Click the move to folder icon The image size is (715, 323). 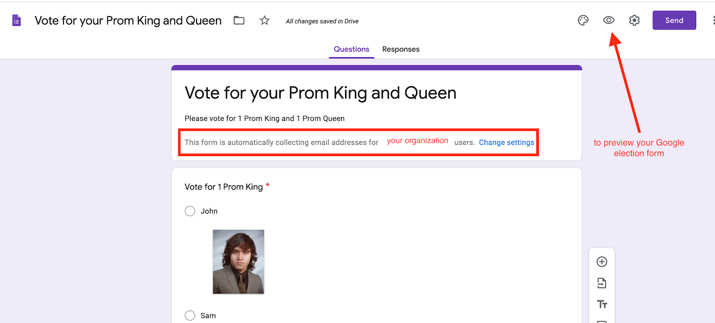point(239,21)
